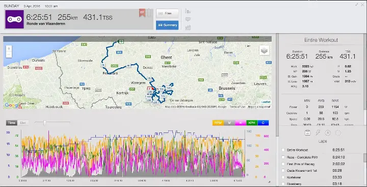The width and height of the screenshot is (367, 187).
Task: Check the Race - Complete RVV checkbox
Action: (x=283, y=157)
